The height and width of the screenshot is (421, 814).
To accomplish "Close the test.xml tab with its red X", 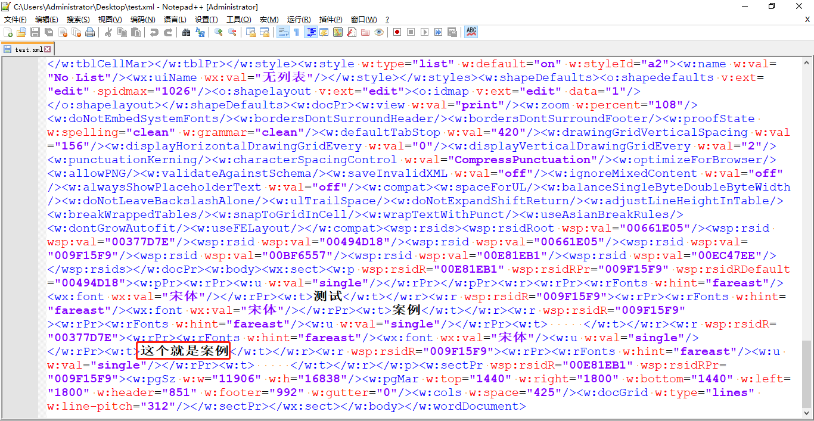I will [x=48, y=49].
